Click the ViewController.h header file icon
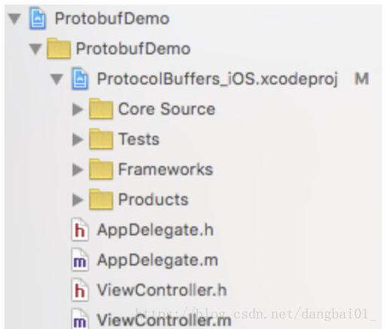The width and height of the screenshot is (385, 329). pyautogui.click(x=80, y=290)
